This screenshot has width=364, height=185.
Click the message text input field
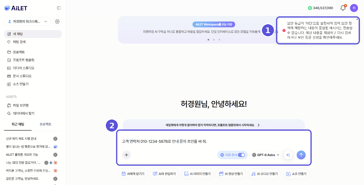pyautogui.click(x=213, y=141)
